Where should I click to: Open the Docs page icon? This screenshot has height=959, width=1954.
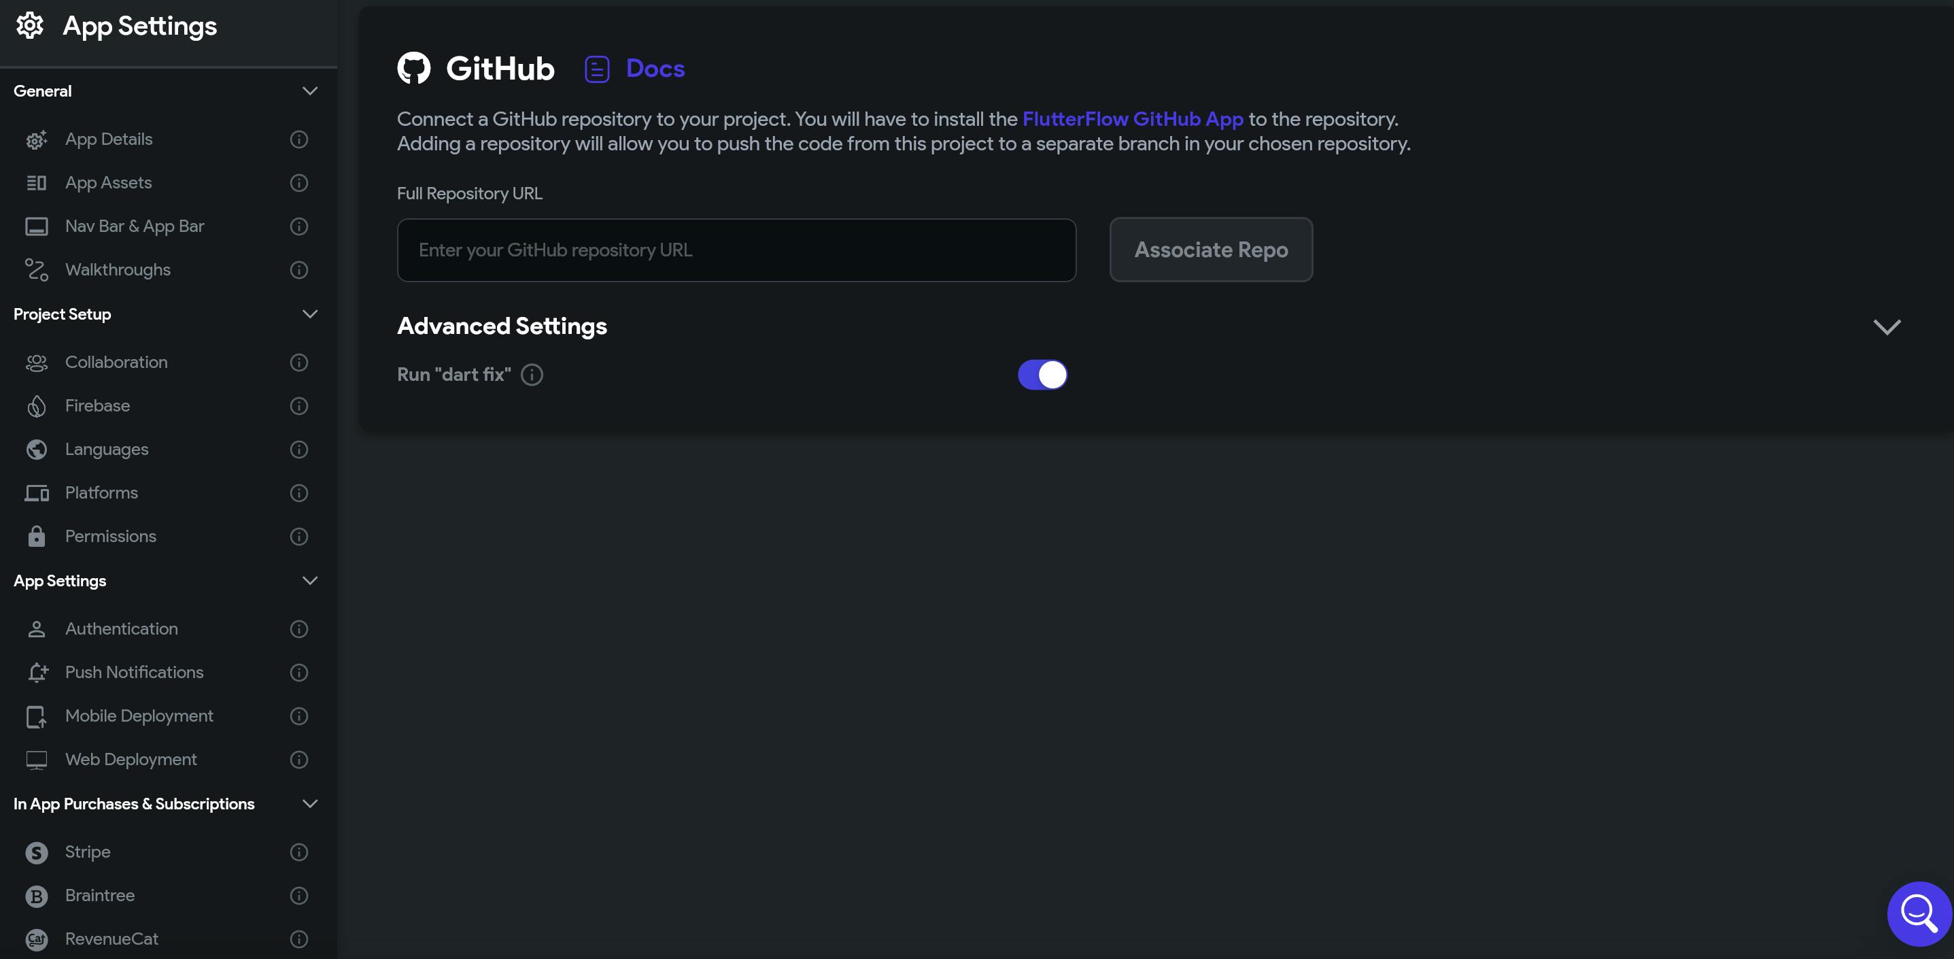click(x=597, y=69)
